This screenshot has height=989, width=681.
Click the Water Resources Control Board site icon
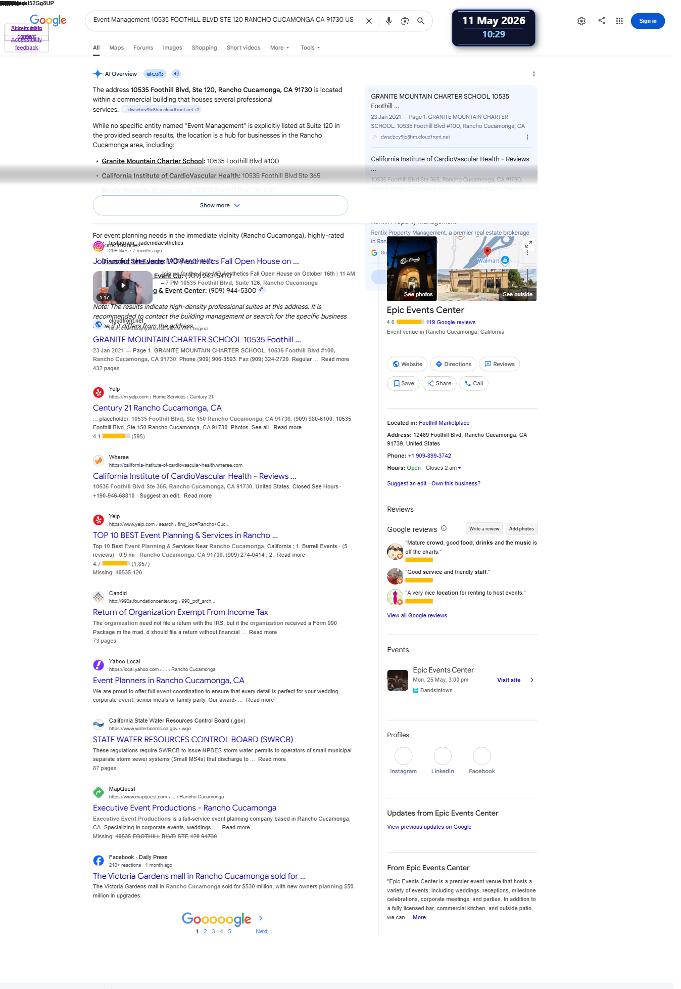pos(99,724)
